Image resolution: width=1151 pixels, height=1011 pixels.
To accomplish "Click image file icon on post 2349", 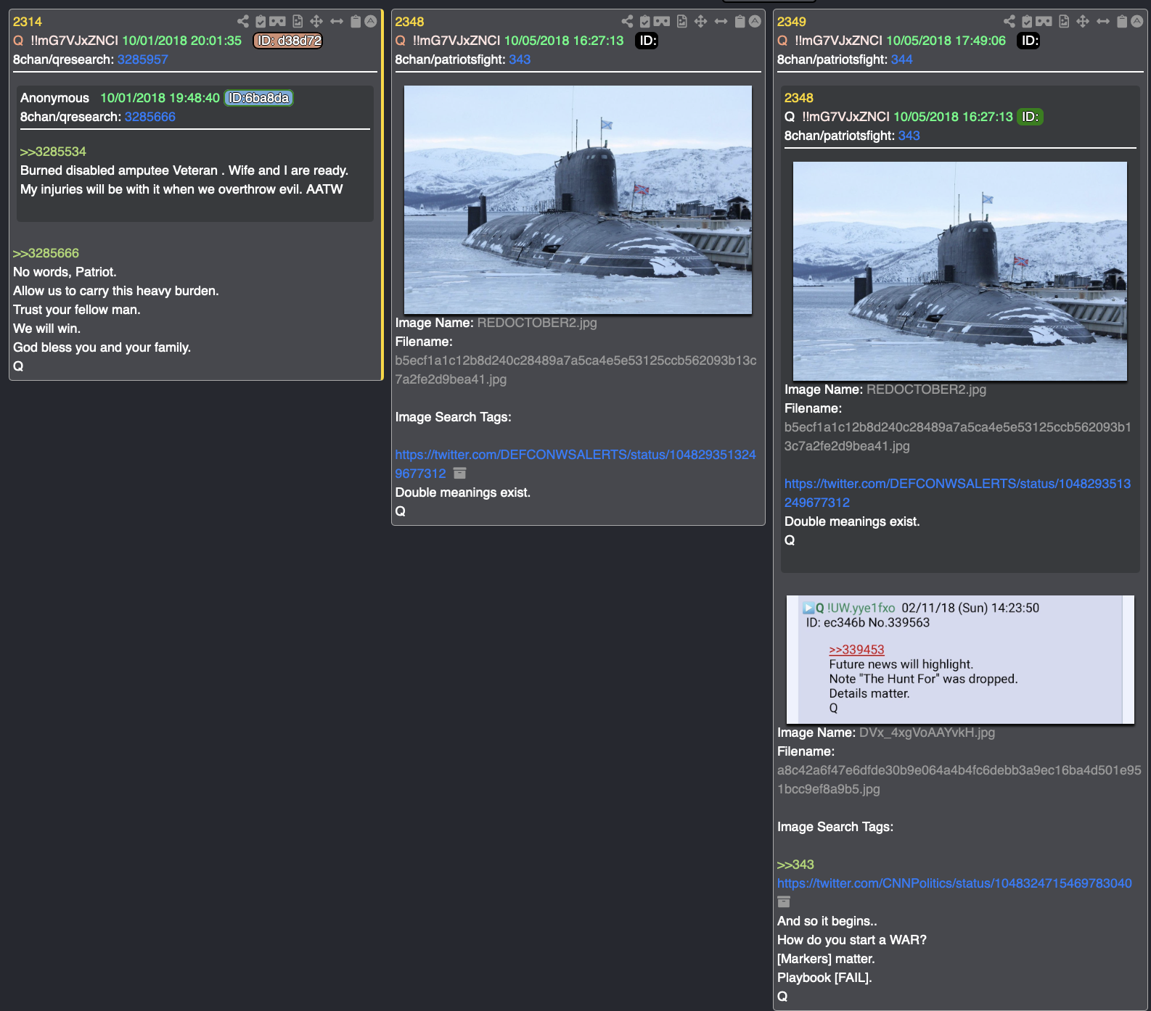I will 1064,22.
